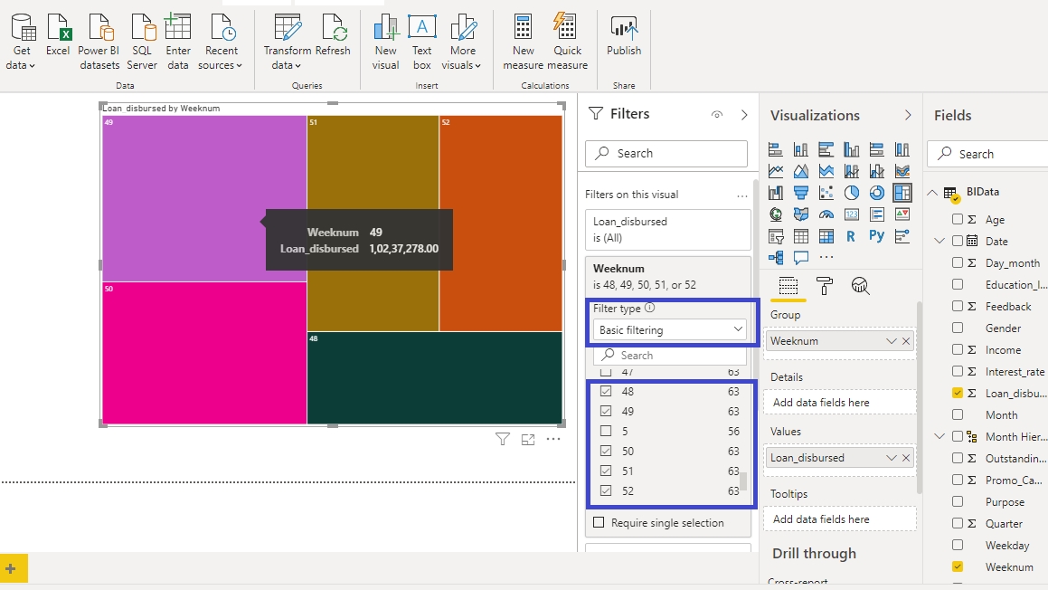Enable Require single selection
This screenshot has width=1048, height=590.
tap(599, 523)
